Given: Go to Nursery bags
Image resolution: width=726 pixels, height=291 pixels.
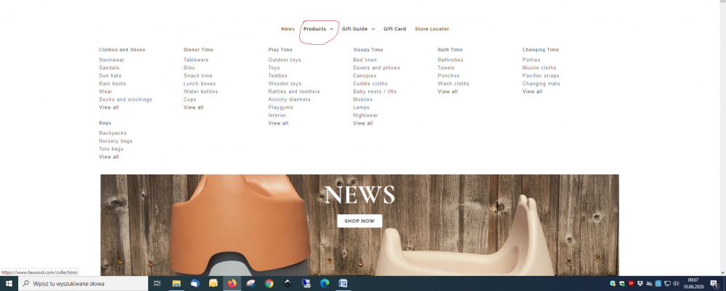Looking at the screenshot, I should [115, 141].
